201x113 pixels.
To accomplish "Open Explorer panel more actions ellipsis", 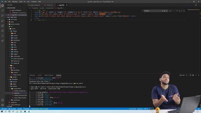I will point(24,5).
